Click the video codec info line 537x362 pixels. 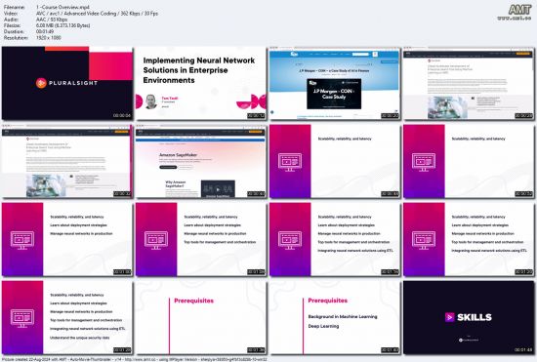click(x=97, y=13)
